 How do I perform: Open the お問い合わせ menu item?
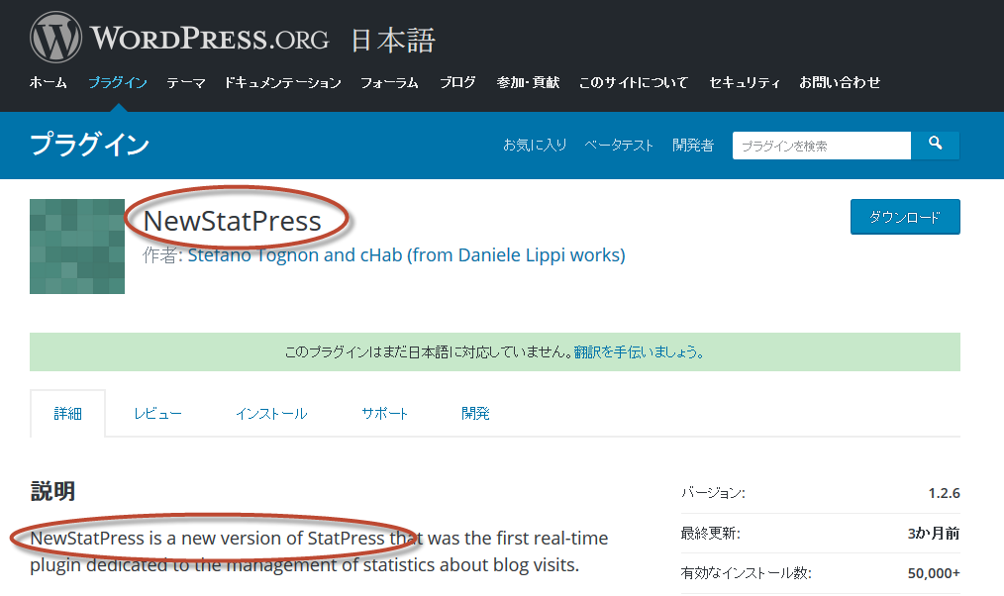coord(840,82)
